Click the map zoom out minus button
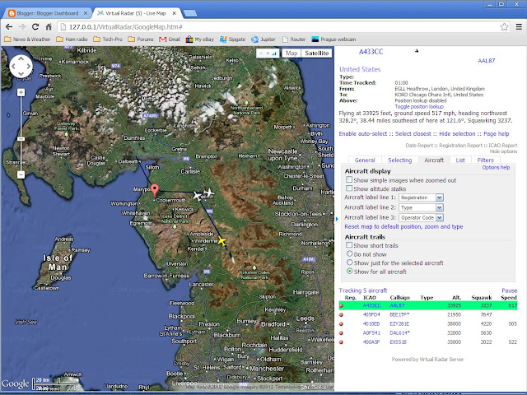This screenshot has width=527, height=395. click(21, 174)
